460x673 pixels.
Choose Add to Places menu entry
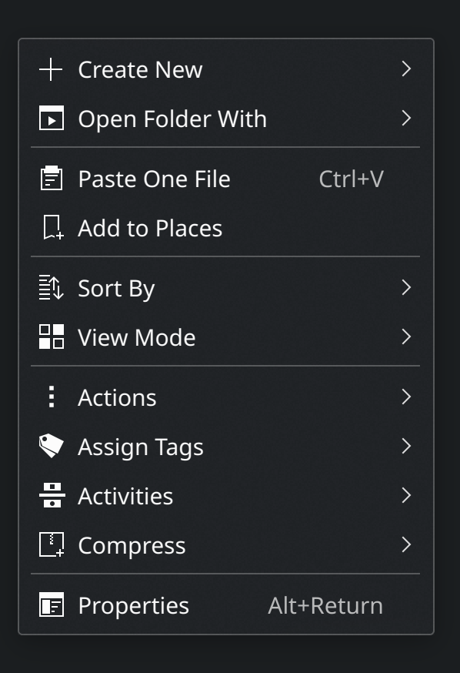coord(225,227)
